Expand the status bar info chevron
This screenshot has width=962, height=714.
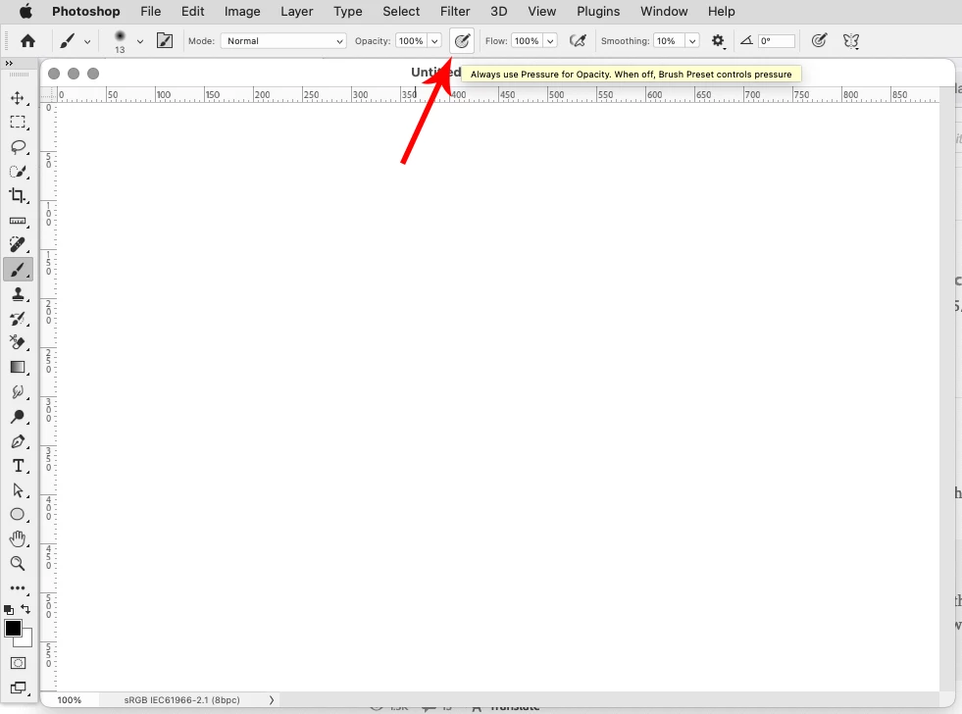[272, 700]
